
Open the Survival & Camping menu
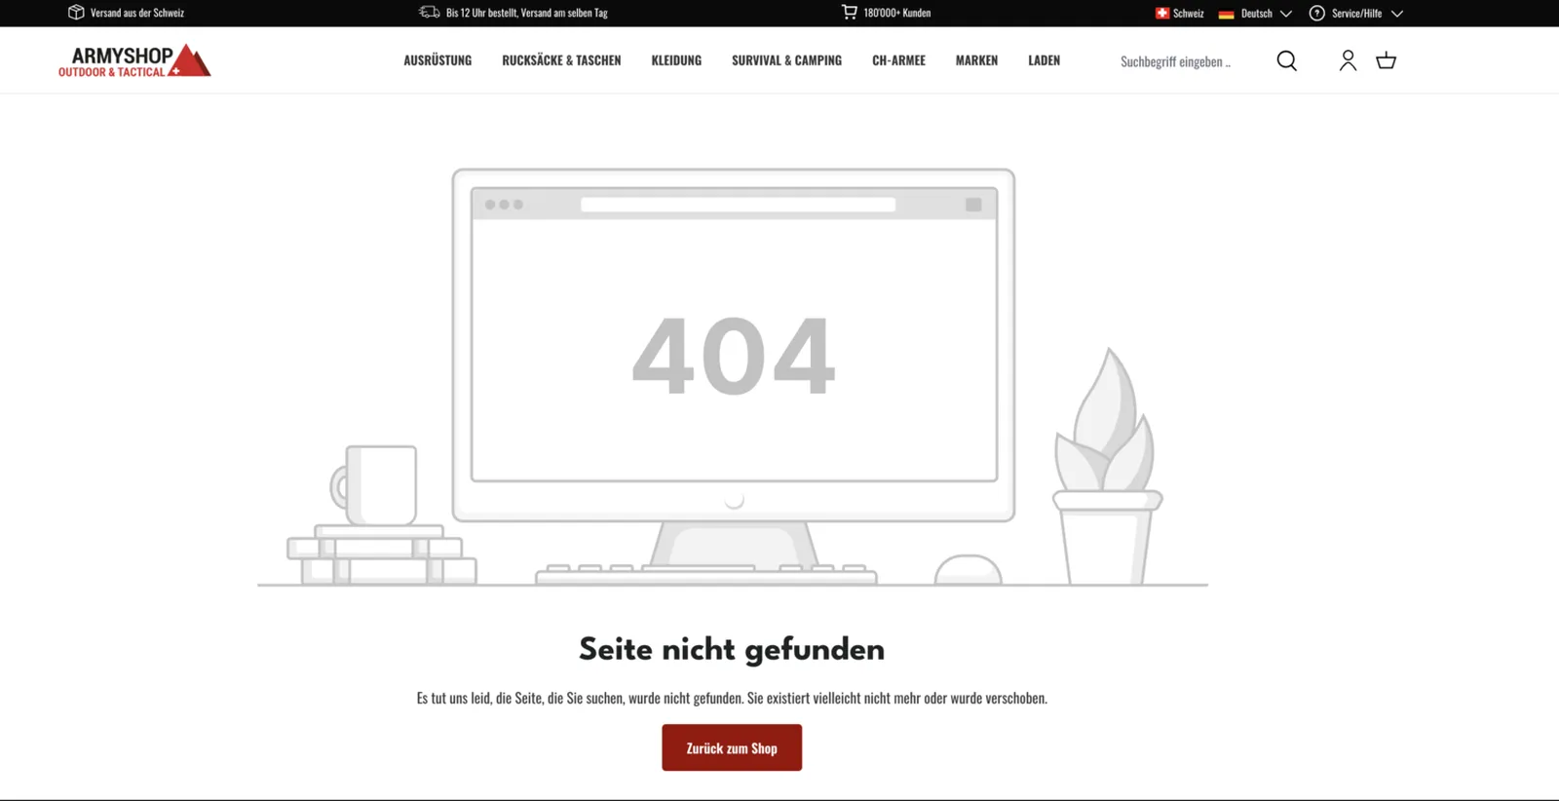point(786,60)
